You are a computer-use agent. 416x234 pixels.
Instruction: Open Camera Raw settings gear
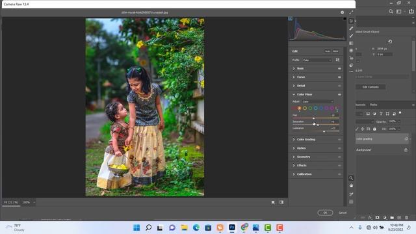point(343,12)
